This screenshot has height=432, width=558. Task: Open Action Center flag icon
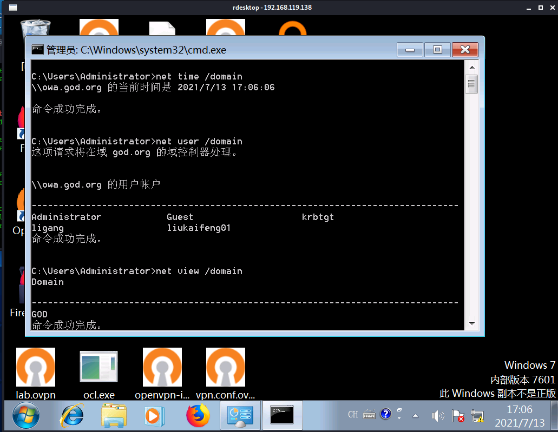click(x=458, y=416)
